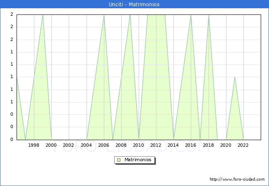Screen dimensions: 269x186
Task: Click the 'Matrimonios' legend label
Action: tap(138, 160)
